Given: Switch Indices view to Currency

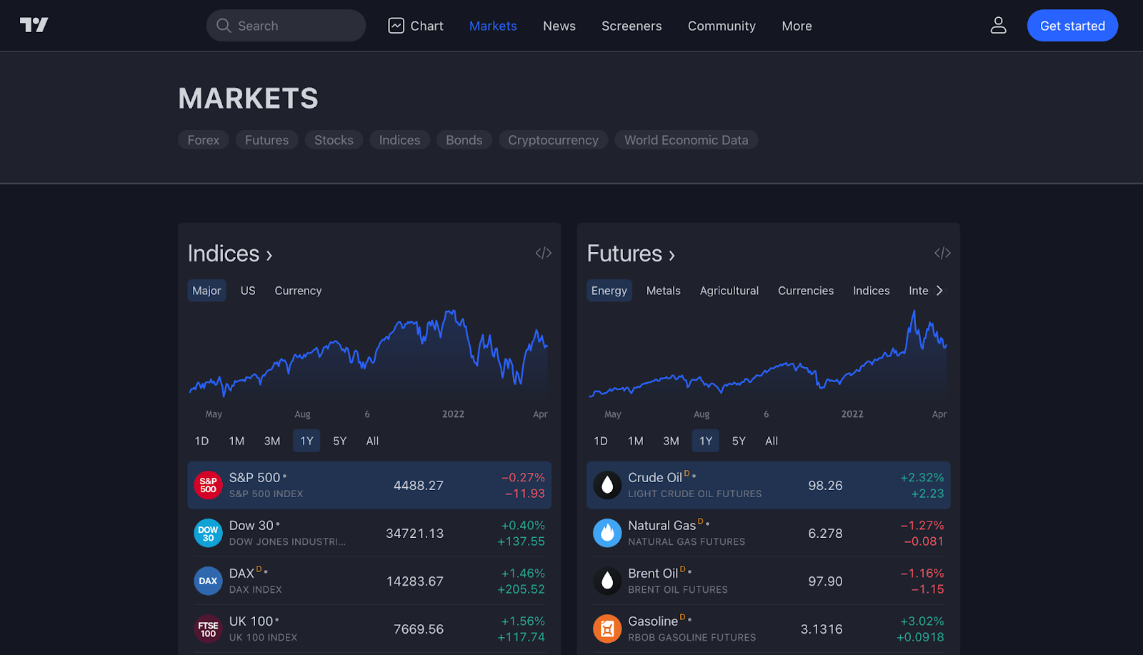Looking at the screenshot, I should (x=297, y=290).
